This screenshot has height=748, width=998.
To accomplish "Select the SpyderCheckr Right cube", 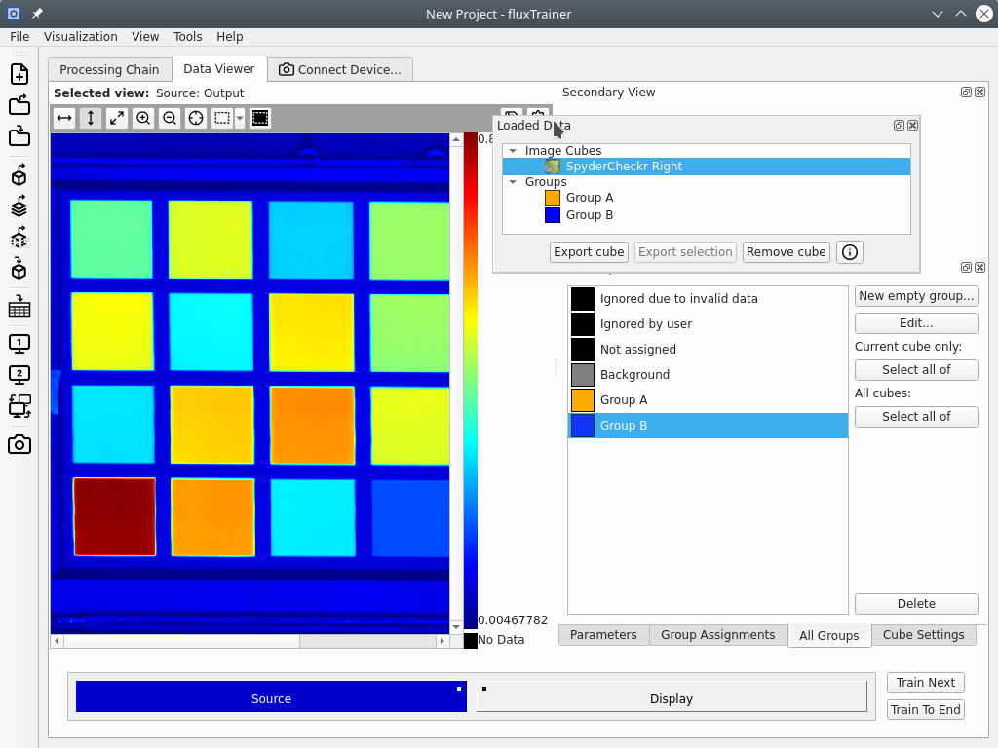I will 707,167.
